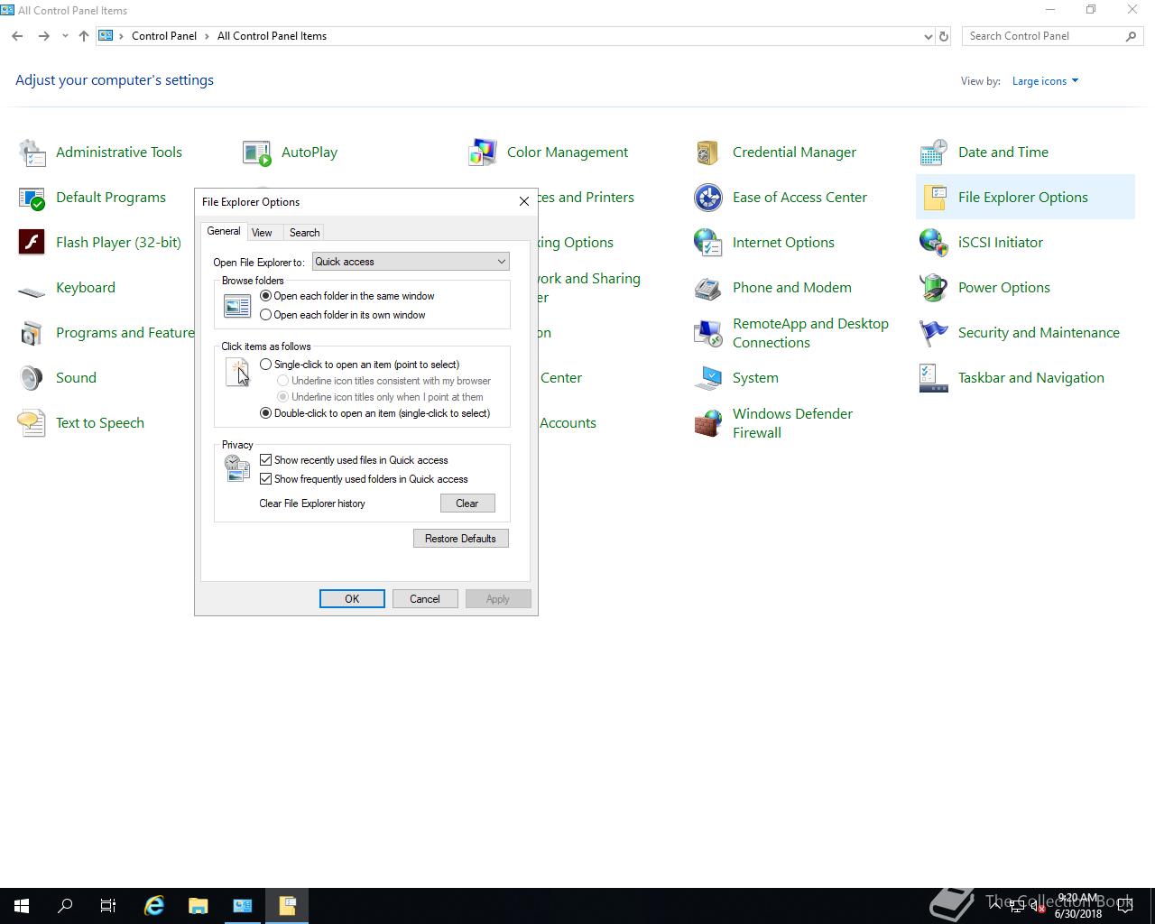Open the RemoteApp and Desktop Connections icon
The height and width of the screenshot is (924, 1155).
pyautogui.click(x=708, y=333)
